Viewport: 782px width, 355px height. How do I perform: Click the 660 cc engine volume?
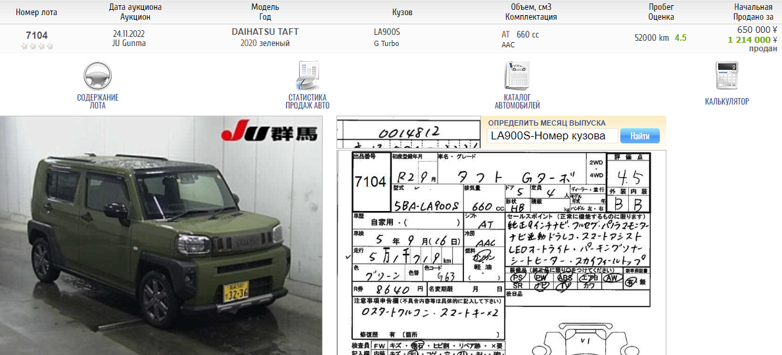[x=528, y=35]
